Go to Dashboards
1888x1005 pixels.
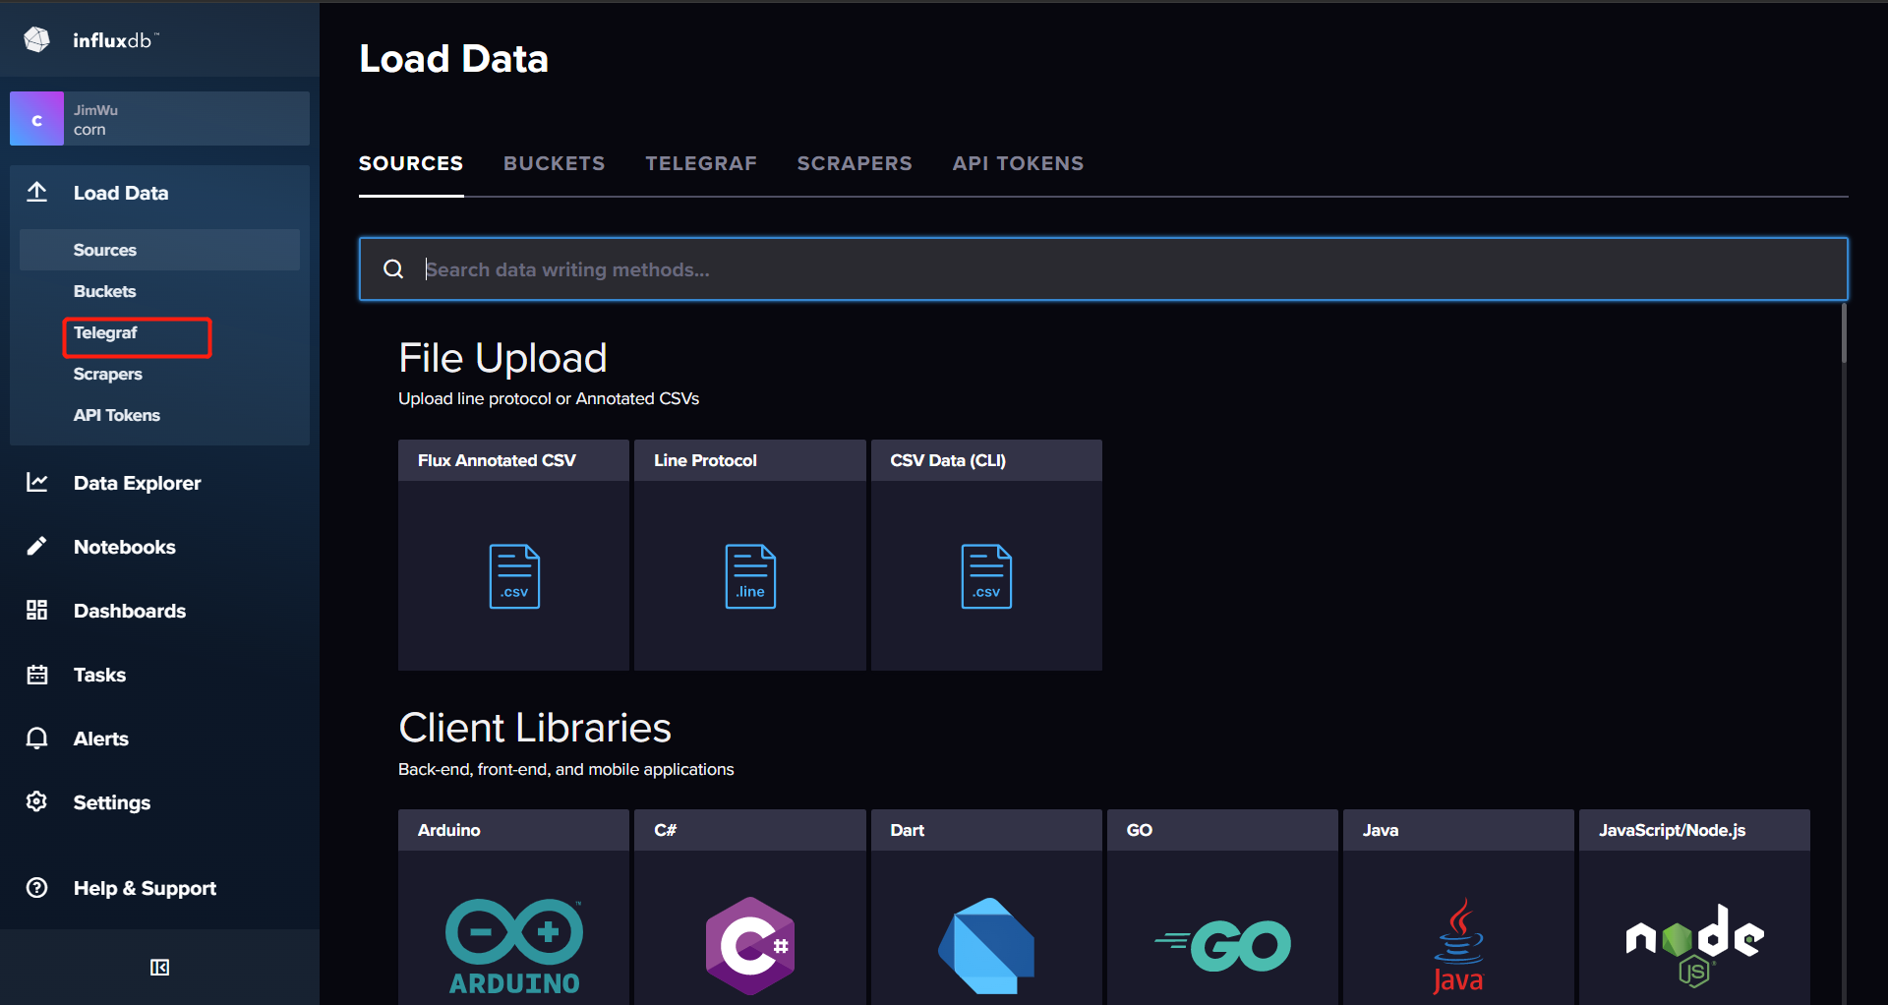[x=130, y=611]
